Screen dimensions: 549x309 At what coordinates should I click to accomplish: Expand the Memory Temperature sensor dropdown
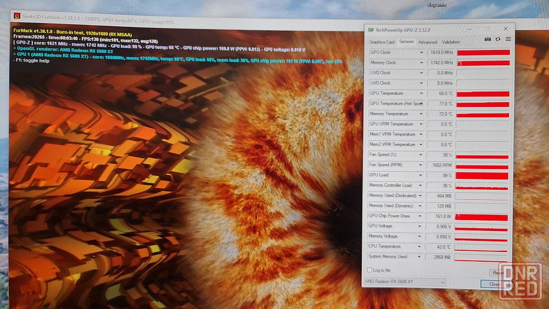tap(421, 114)
